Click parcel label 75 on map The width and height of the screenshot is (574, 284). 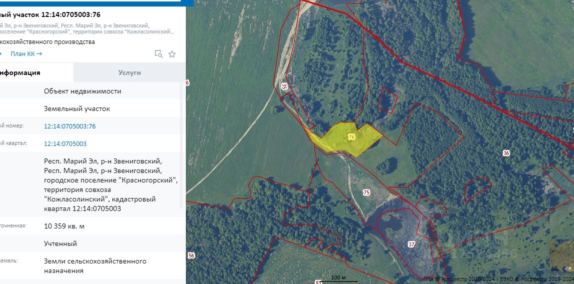367,193
